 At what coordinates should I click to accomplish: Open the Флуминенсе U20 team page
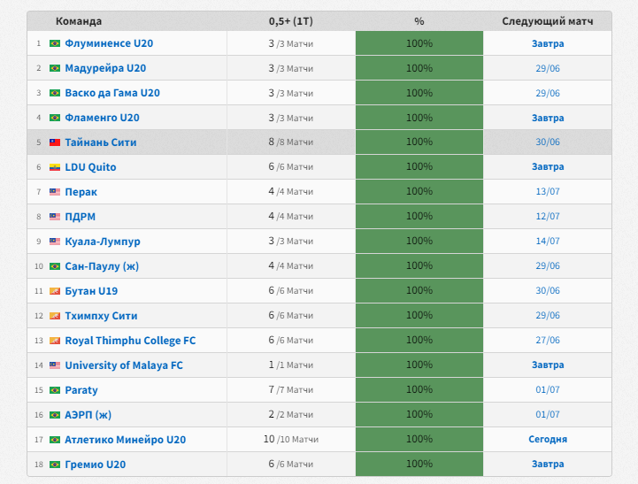109,43
